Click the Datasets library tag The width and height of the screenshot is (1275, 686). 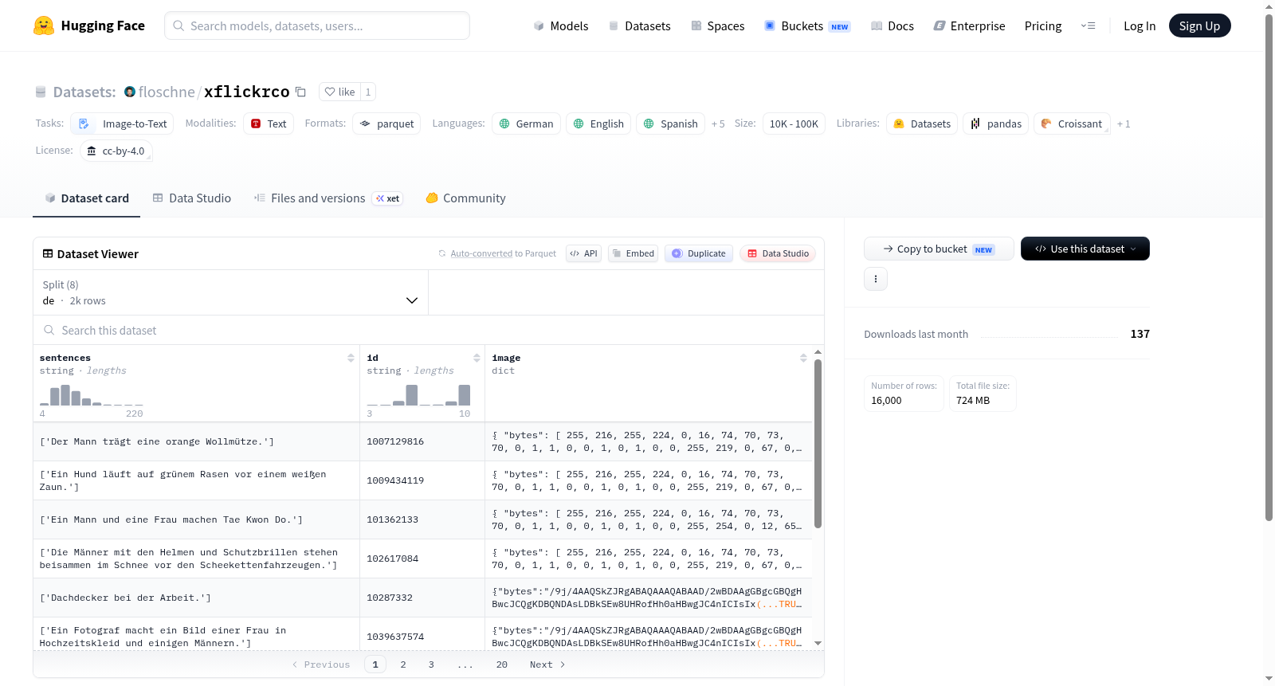pos(922,123)
